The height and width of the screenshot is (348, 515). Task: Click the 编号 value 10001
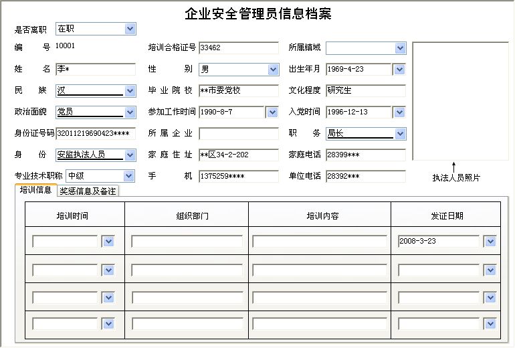[x=65, y=46]
